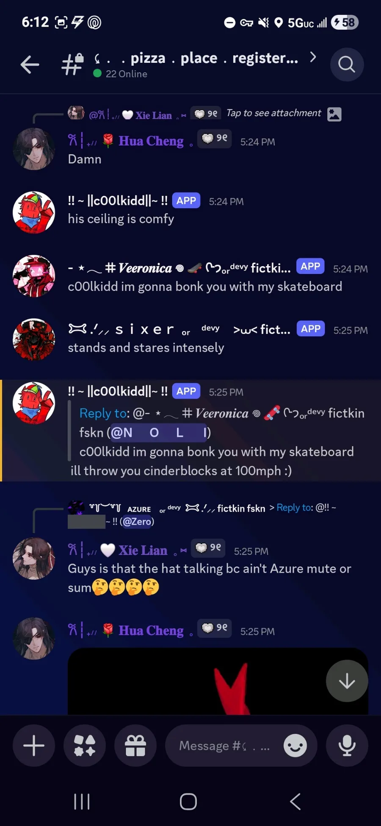Expand channel details chevron next to title
This screenshot has width=381, height=826.
313,57
